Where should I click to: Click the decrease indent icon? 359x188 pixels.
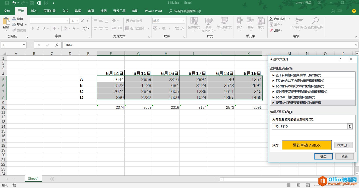pos(114,28)
